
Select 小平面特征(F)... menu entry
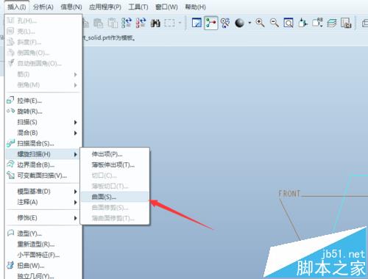point(43,255)
